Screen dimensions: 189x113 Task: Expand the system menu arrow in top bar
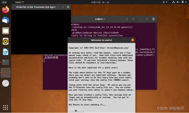point(186,2)
